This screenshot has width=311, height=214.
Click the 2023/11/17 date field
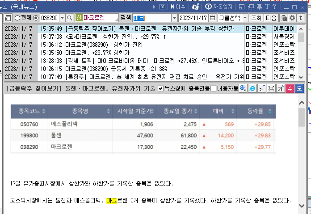point(193,18)
